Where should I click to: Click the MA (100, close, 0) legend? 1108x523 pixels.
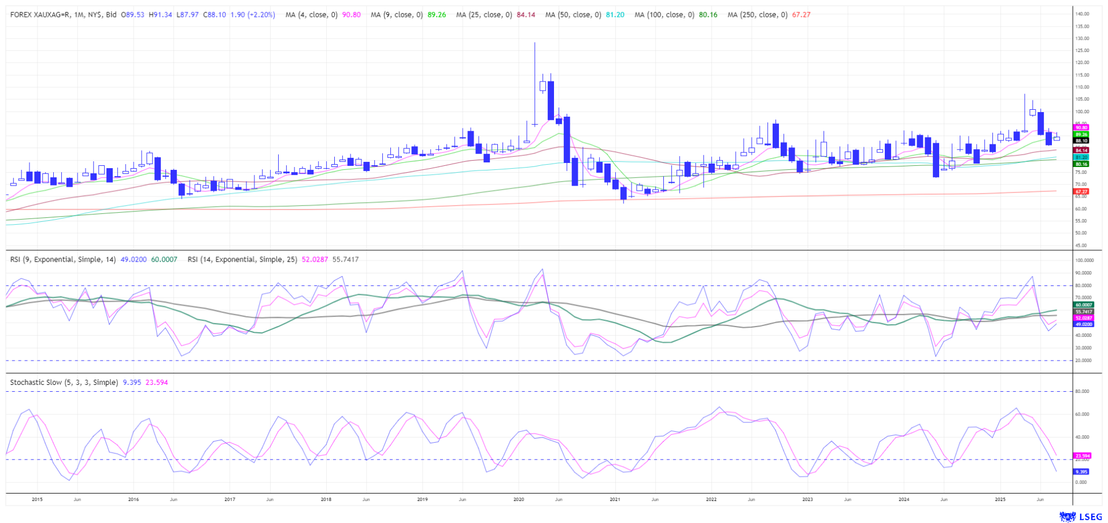(x=664, y=15)
